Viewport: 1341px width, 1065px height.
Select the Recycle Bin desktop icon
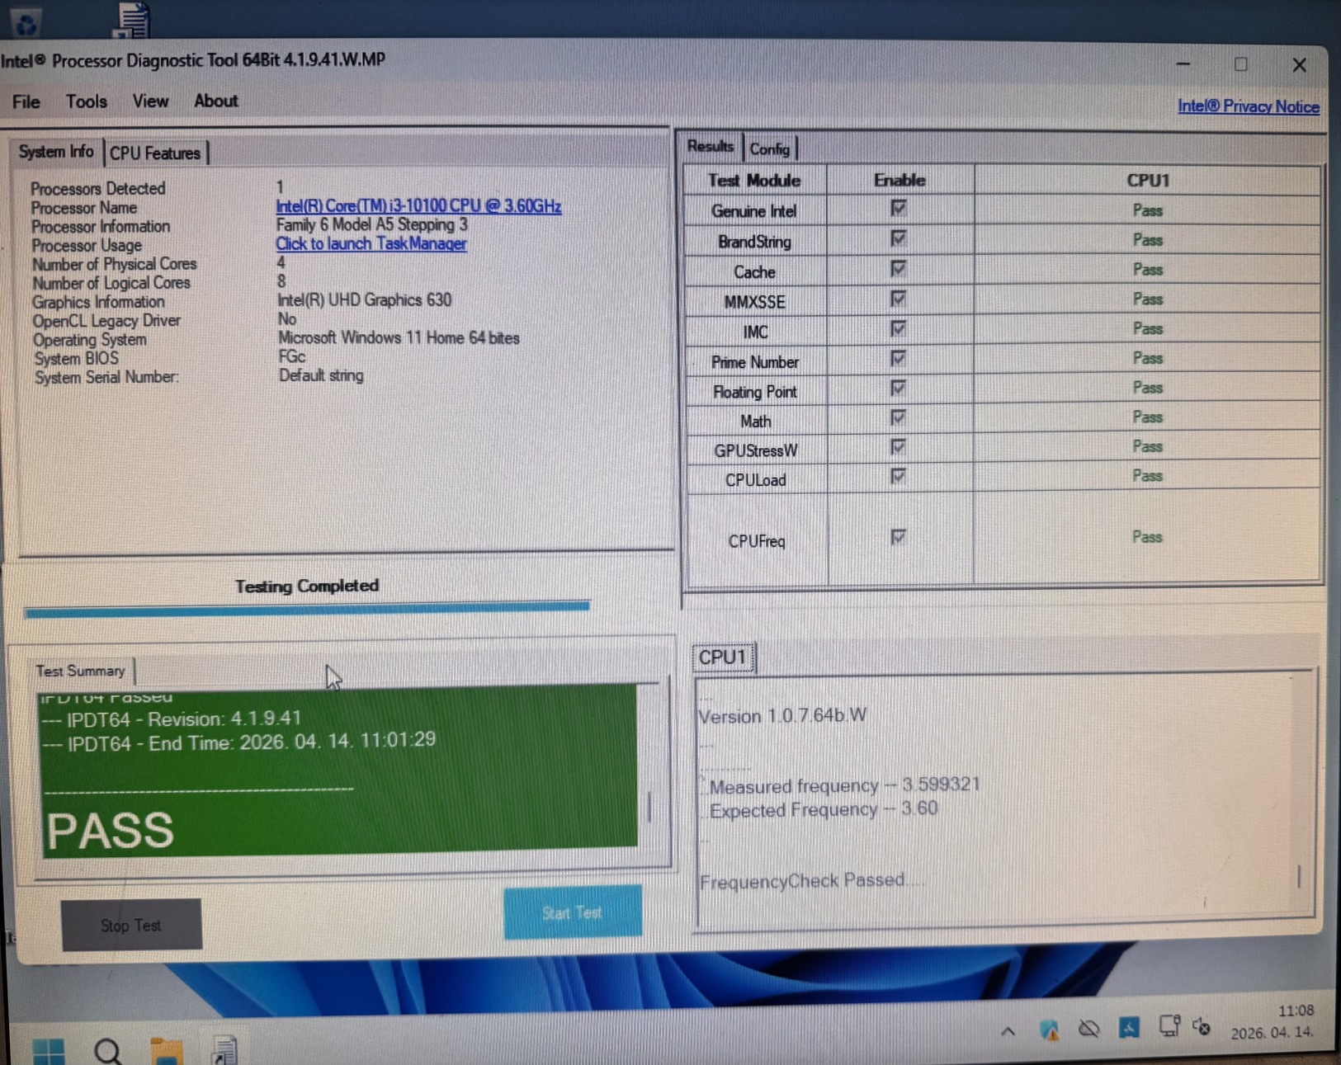(x=26, y=21)
